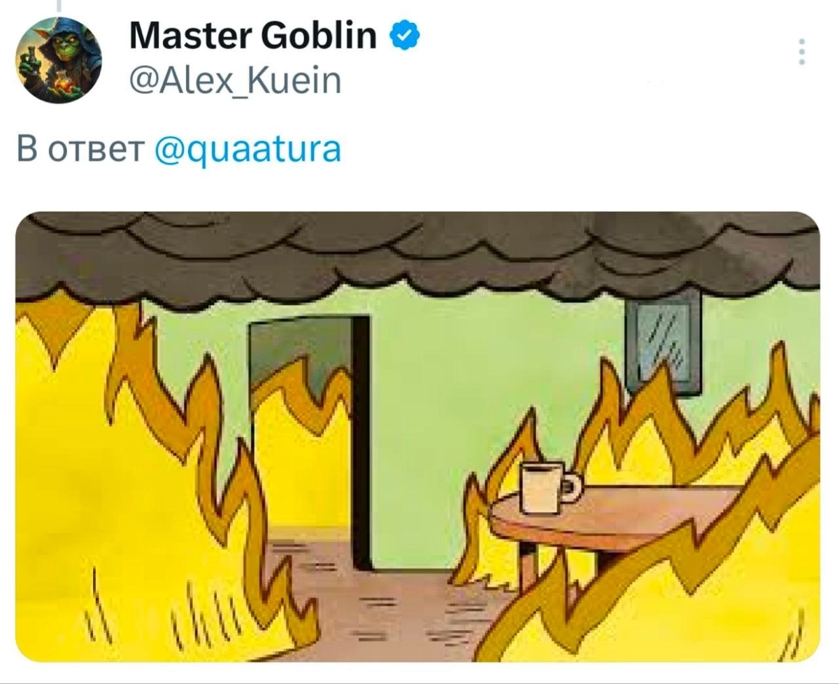The image size is (839, 684).
Task: Open the three-dot more options menu
Action: point(801,52)
